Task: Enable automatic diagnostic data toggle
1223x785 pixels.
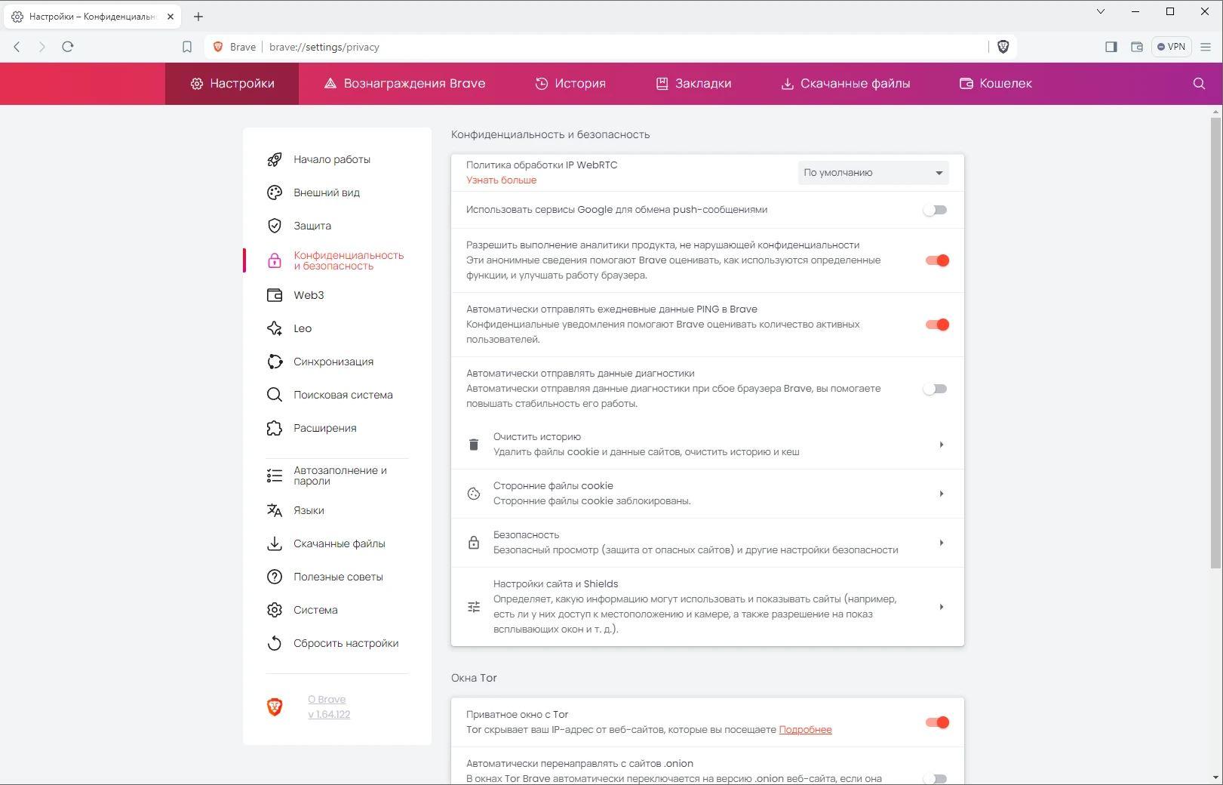Action: tap(936, 389)
